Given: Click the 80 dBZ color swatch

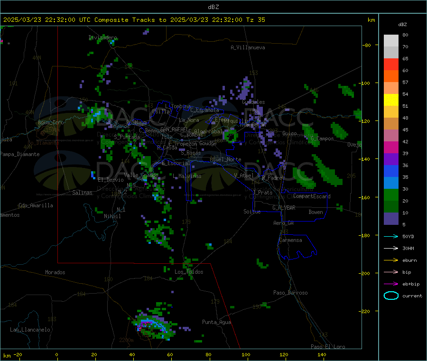Looking at the screenshot, I should (x=391, y=41).
